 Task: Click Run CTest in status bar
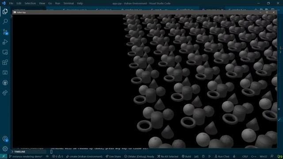222,156
